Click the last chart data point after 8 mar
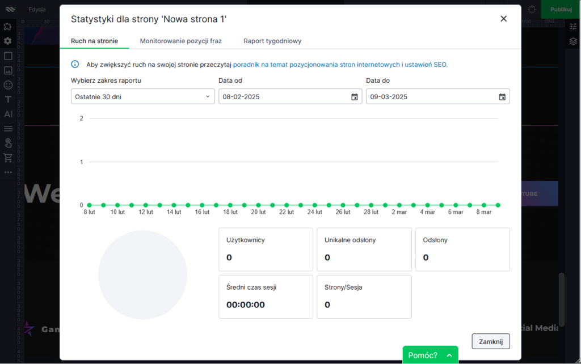This screenshot has width=581, height=364. (498, 205)
